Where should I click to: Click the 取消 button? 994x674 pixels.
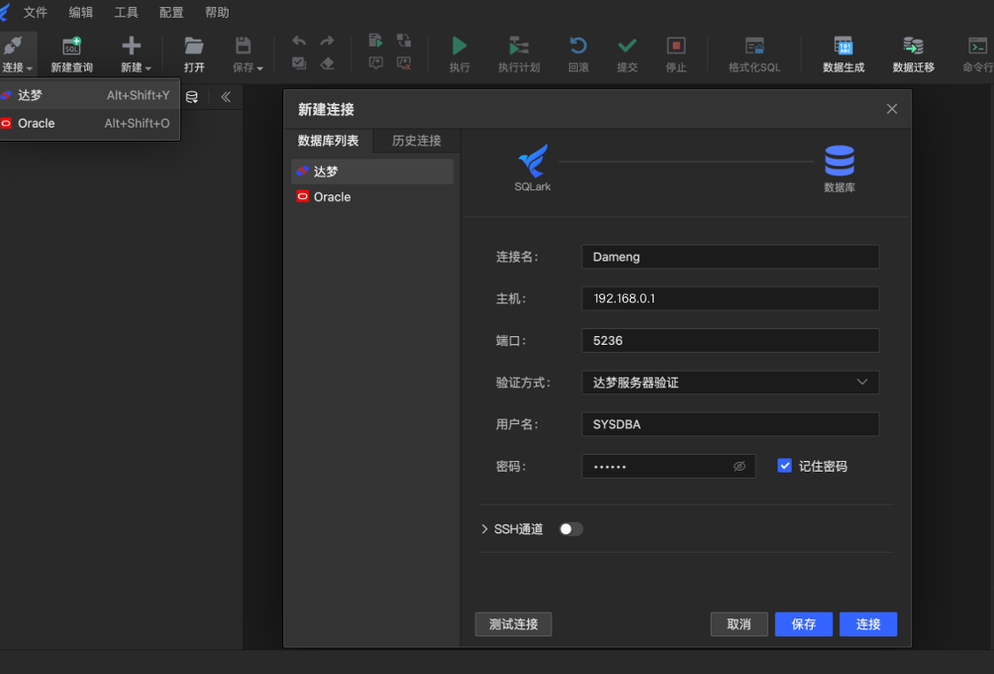click(739, 624)
